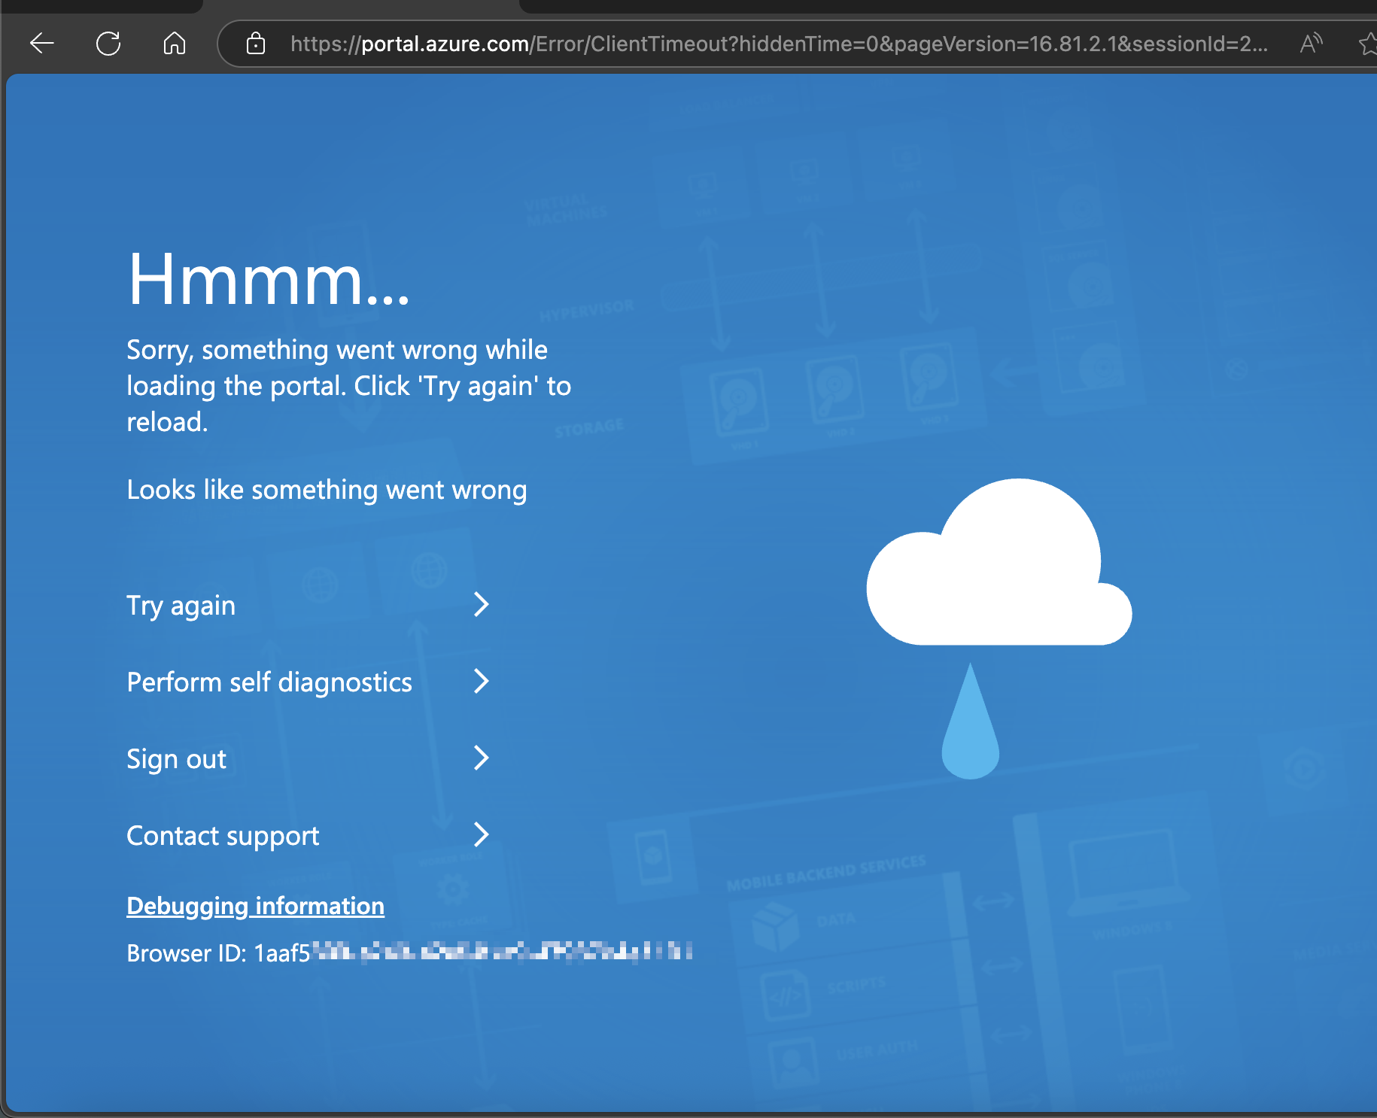Activate Read aloud for this page

tap(1311, 43)
